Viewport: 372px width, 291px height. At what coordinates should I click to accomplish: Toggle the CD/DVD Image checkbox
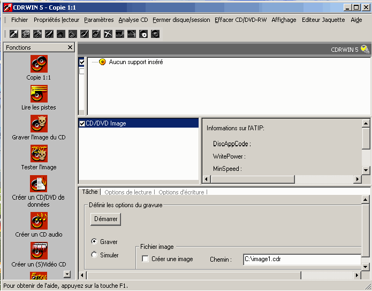tap(82, 123)
